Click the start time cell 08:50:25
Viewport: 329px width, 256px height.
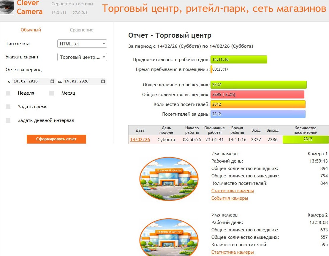[x=192, y=140]
